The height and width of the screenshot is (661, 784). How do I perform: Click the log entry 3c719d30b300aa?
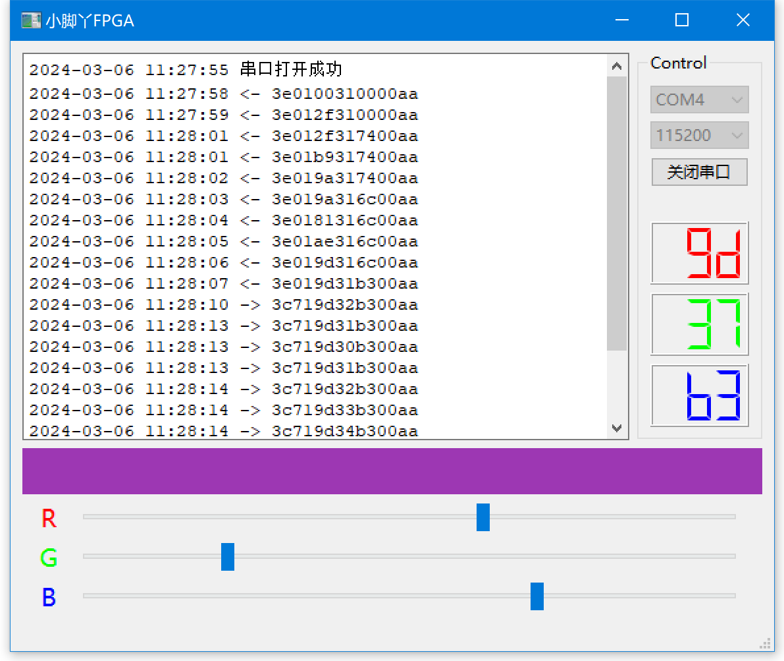[x=224, y=347]
